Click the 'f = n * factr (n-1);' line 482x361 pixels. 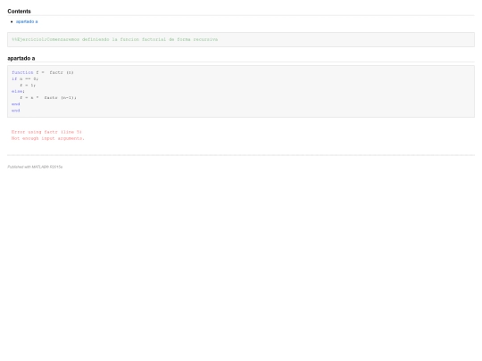tap(48, 98)
